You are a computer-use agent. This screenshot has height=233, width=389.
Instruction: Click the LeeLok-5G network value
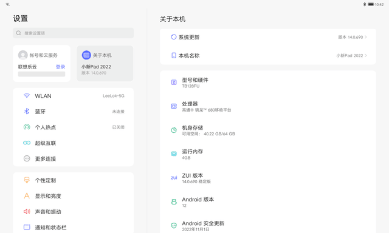(x=114, y=96)
